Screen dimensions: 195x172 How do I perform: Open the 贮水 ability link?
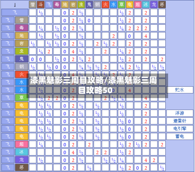[x=180, y=90]
